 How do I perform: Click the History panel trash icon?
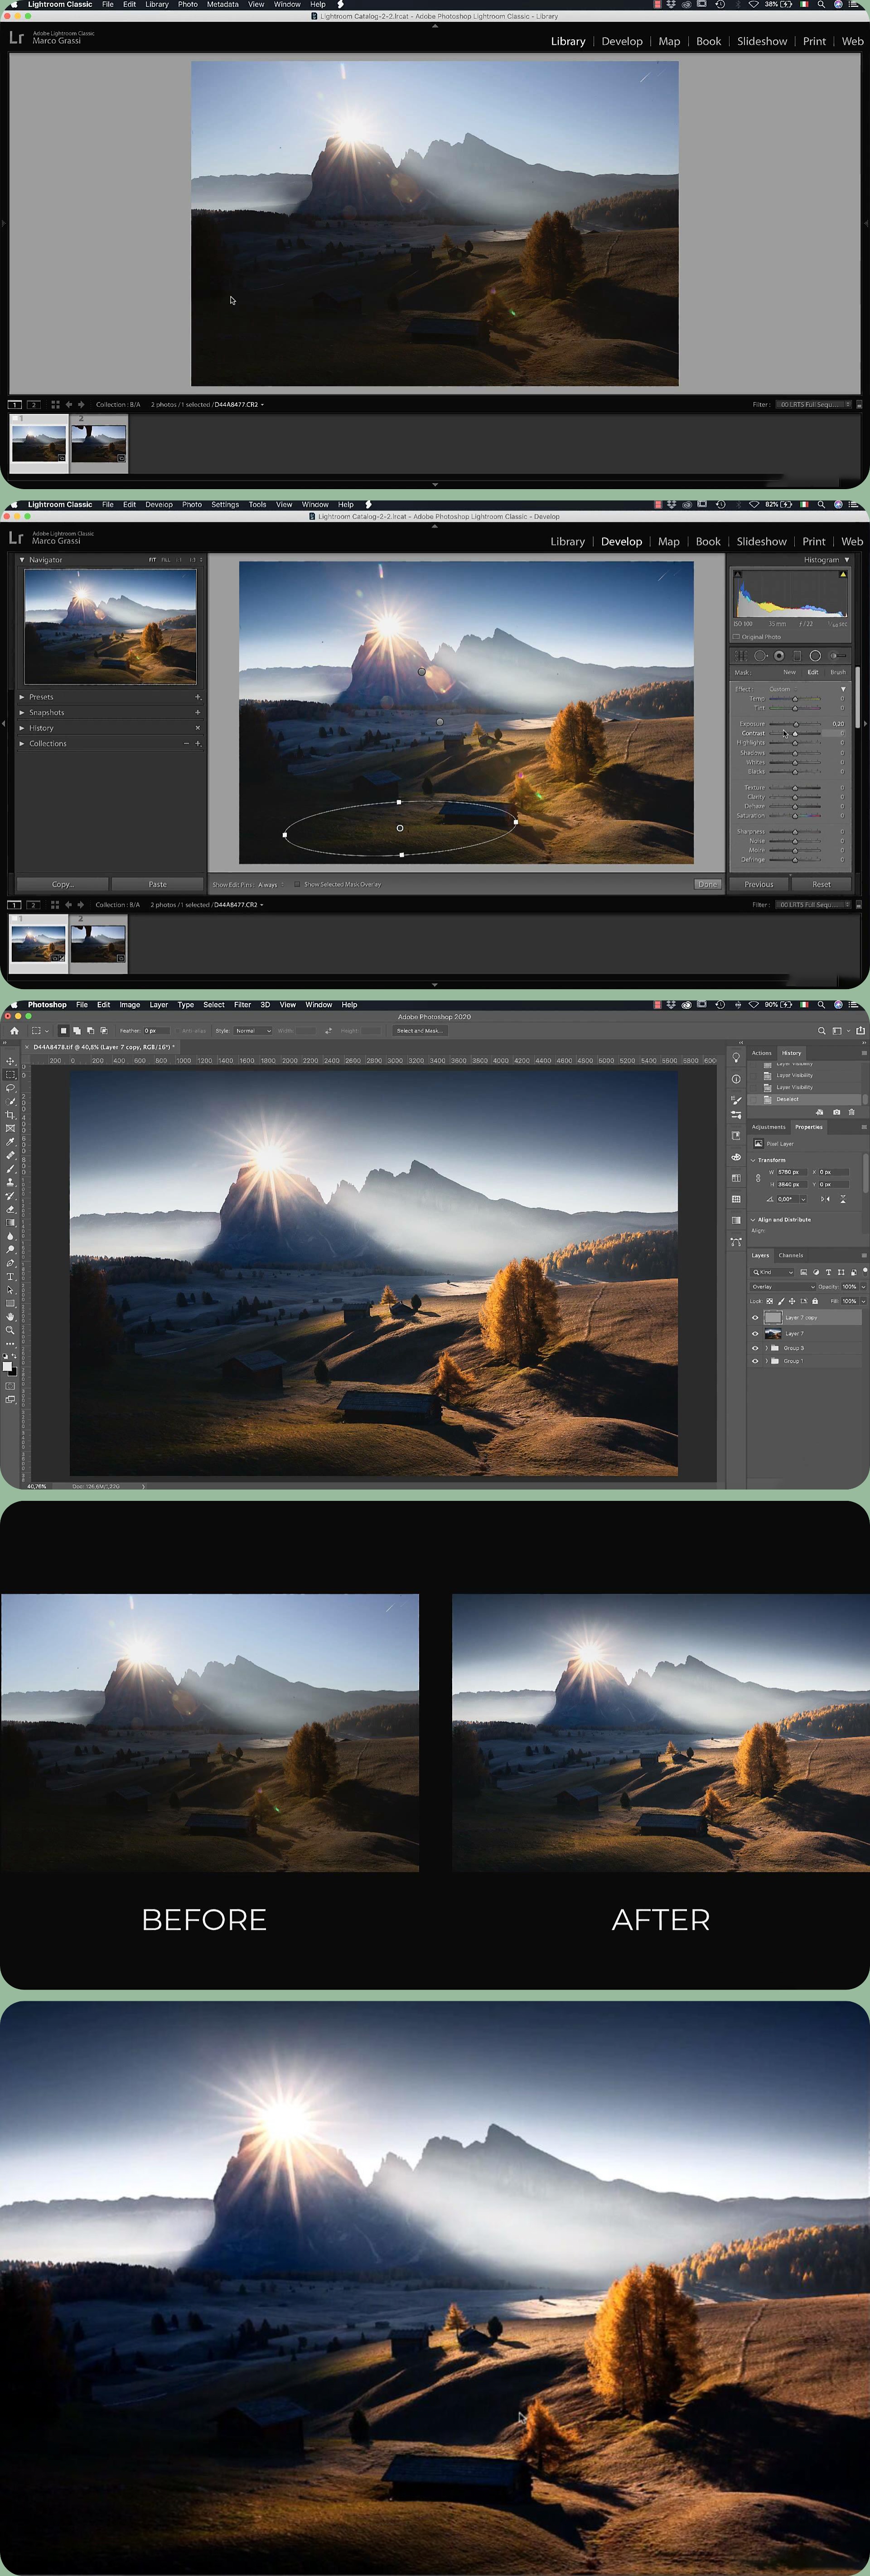(851, 1112)
